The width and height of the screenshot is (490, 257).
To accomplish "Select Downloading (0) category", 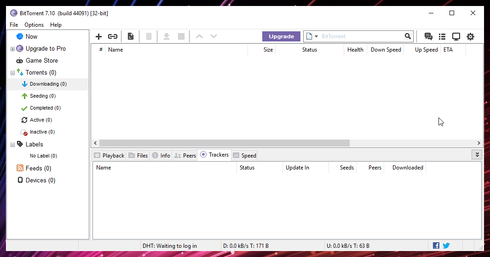I will pyautogui.click(x=48, y=84).
